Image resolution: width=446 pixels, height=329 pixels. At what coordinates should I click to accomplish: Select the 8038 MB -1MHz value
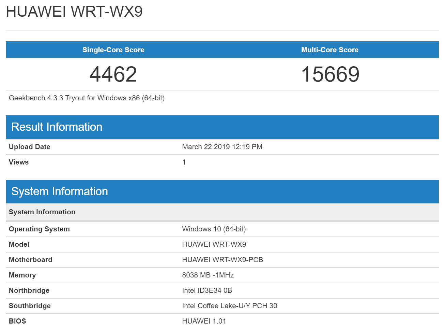pyautogui.click(x=208, y=275)
